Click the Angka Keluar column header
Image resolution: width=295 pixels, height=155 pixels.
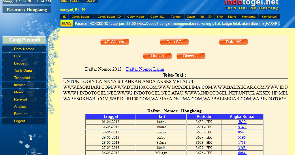pyautogui.click(x=242, y=117)
